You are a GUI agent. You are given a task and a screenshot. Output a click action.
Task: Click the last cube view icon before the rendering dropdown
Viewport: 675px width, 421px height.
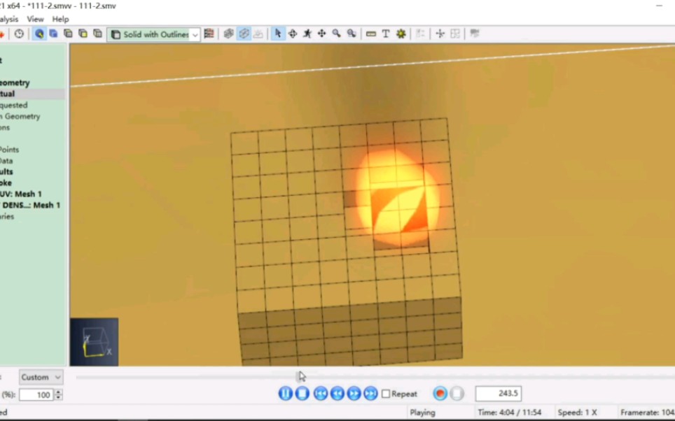[98, 34]
